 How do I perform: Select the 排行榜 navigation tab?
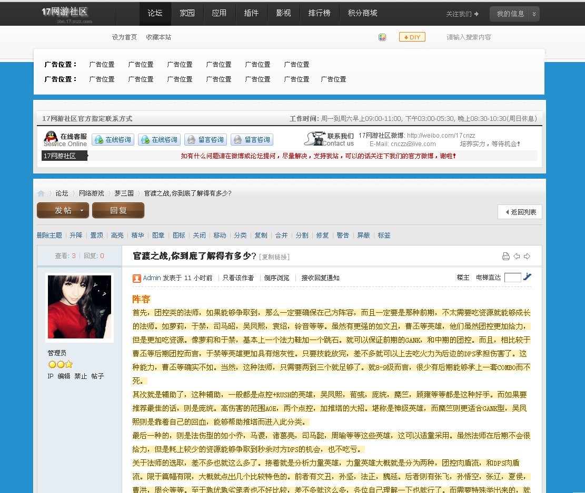320,14
